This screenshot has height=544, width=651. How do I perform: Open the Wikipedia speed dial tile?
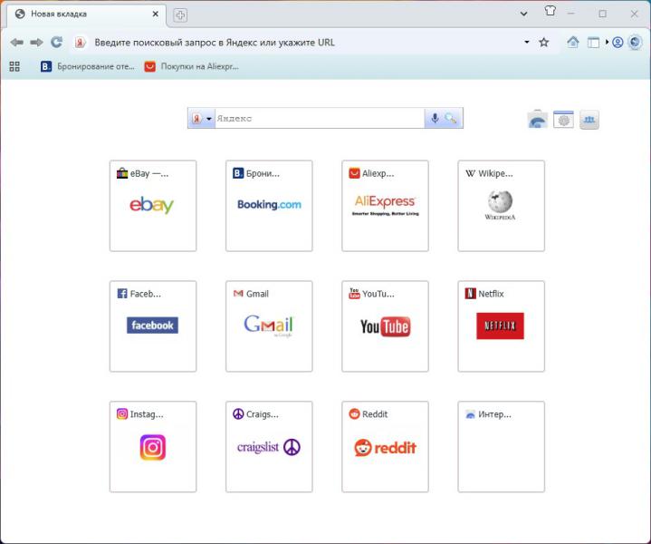pyautogui.click(x=501, y=206)
